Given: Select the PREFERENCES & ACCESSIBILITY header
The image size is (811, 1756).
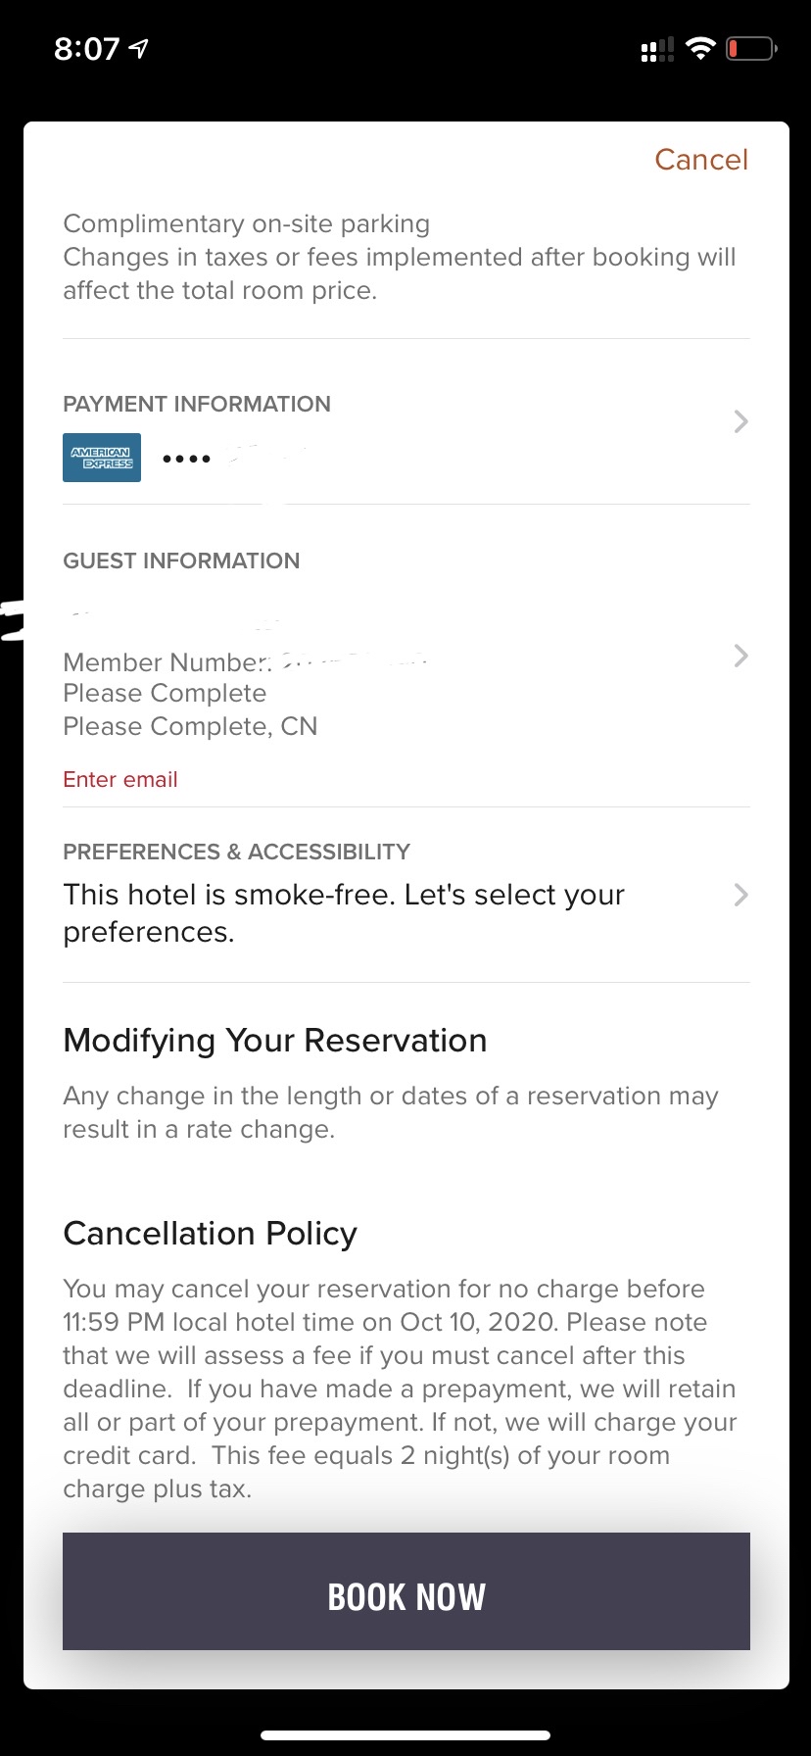Looking at the screenshot, I should [237, 852].
